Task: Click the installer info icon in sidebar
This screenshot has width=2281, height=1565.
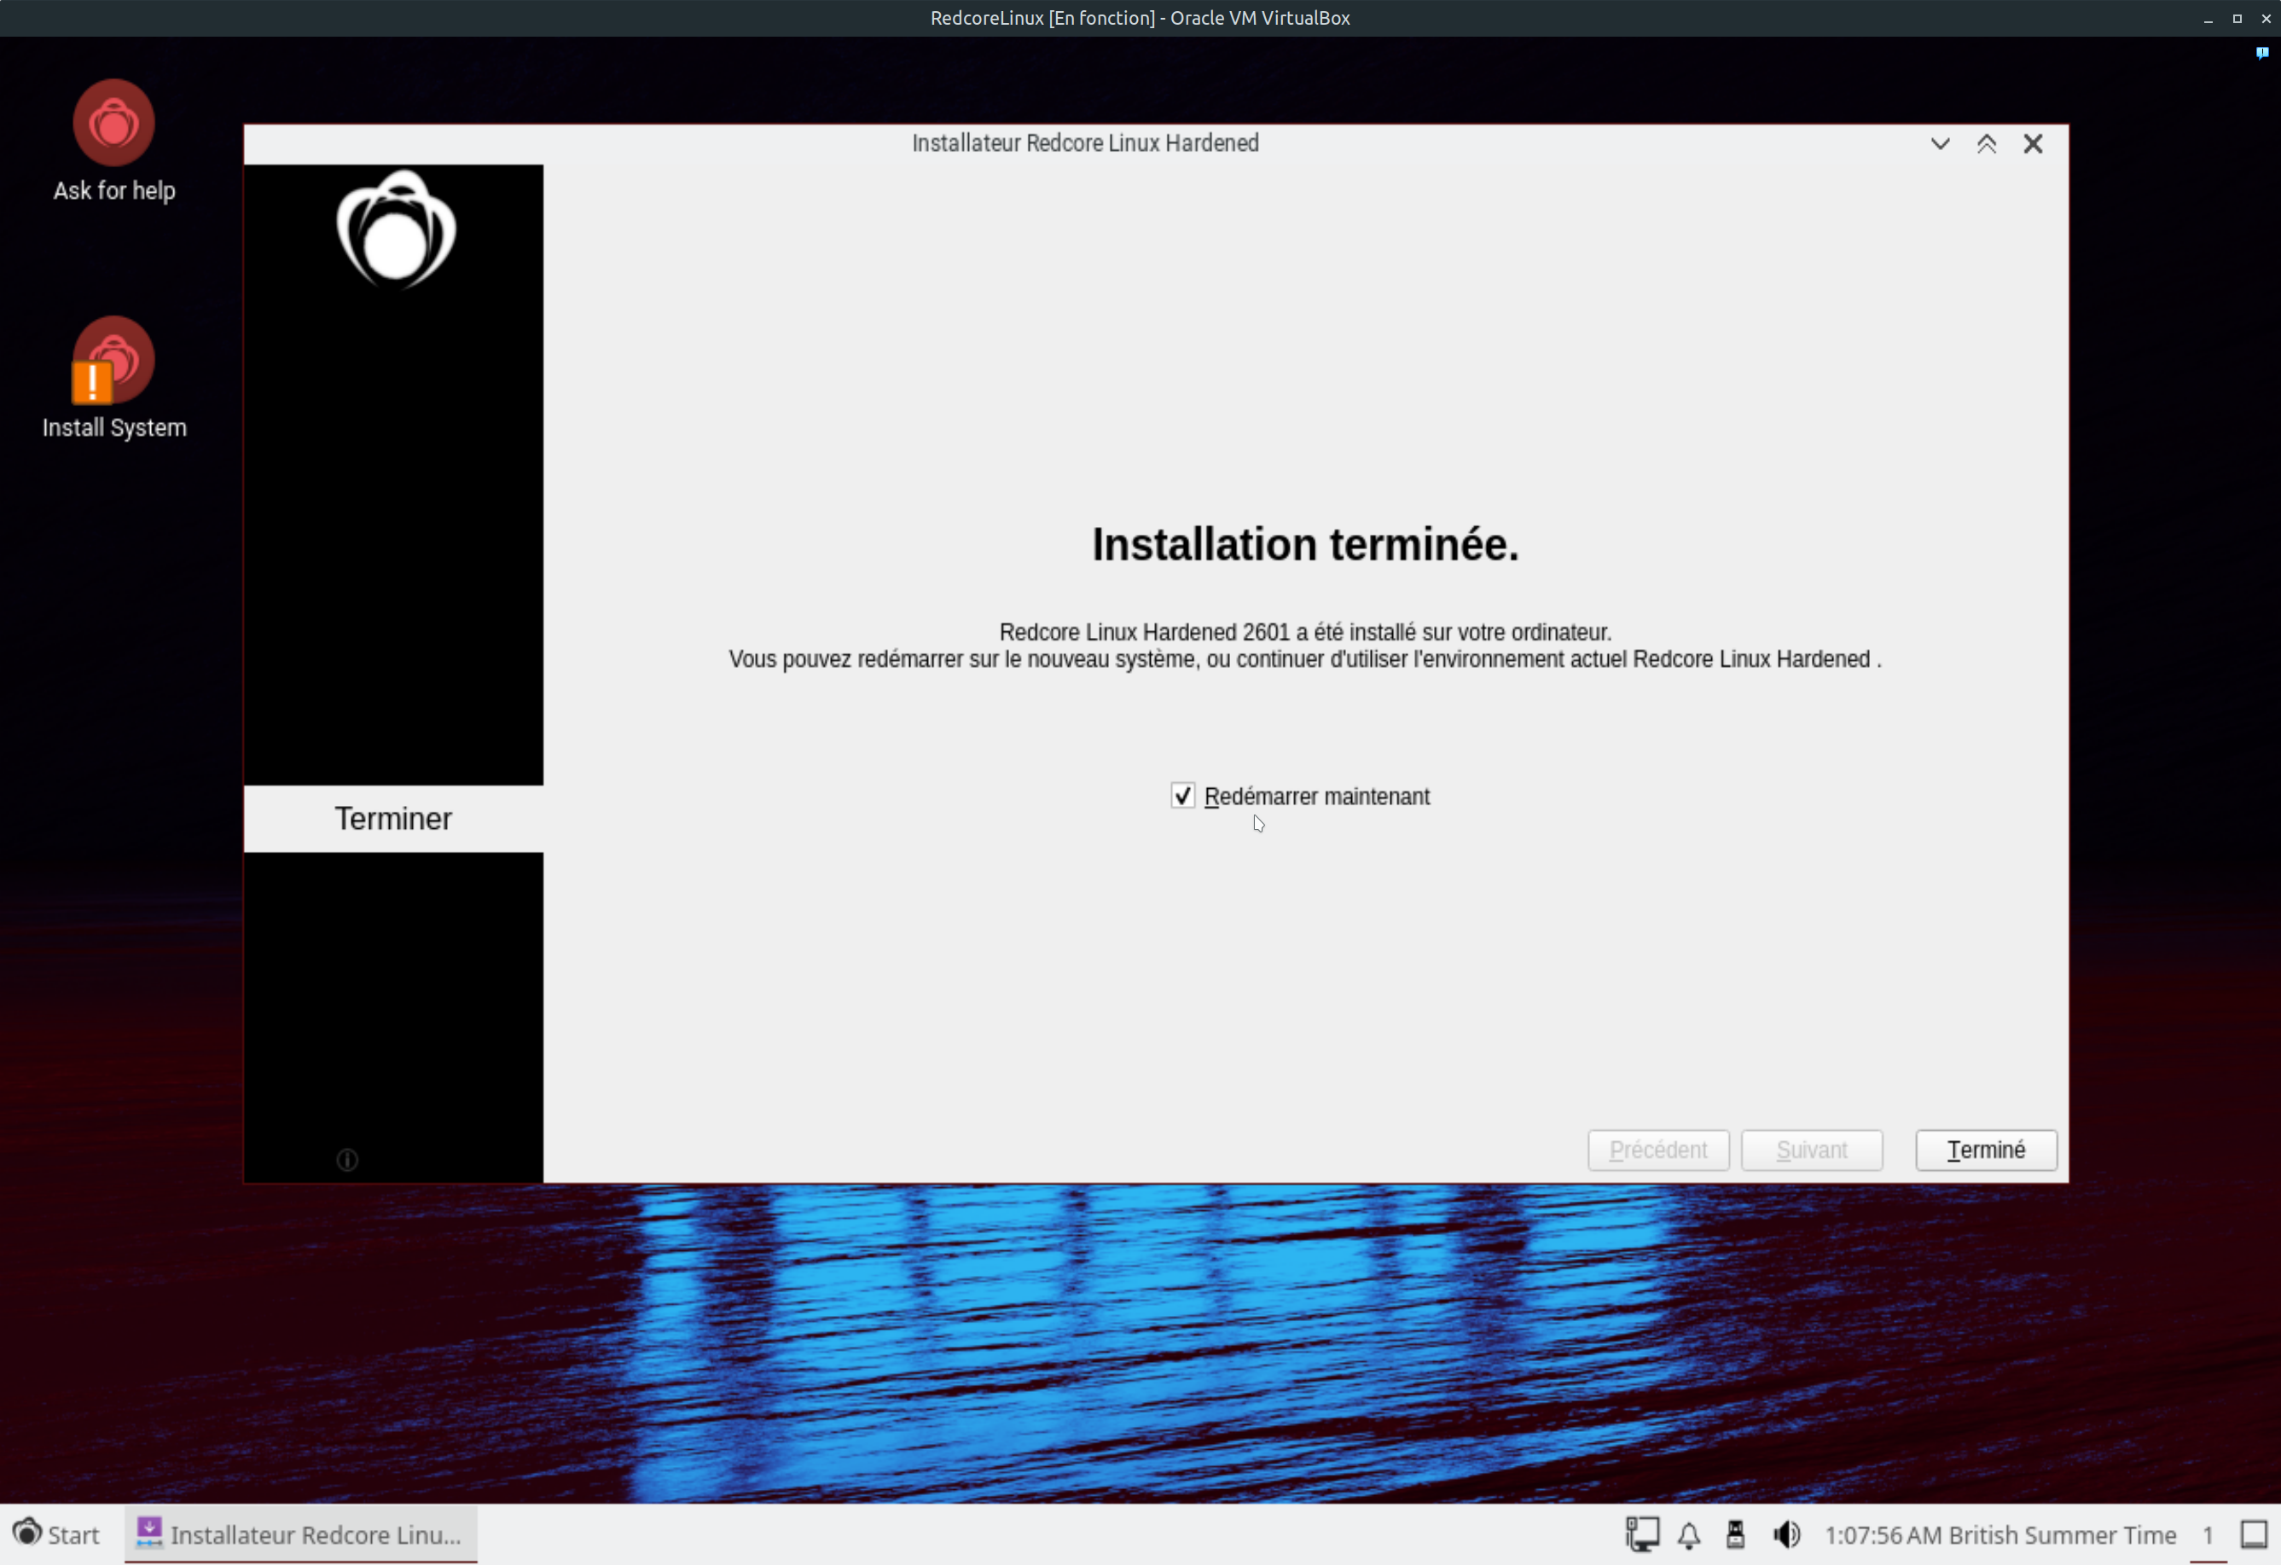Action: (347, 1160)
